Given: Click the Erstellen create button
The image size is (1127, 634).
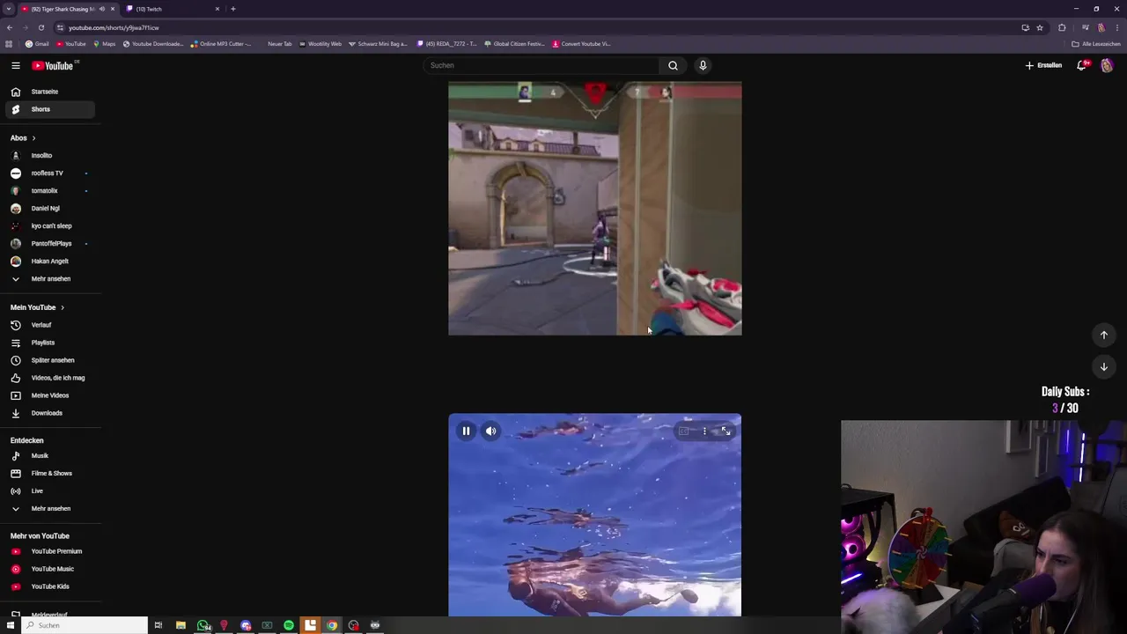Looking at the screenshot, I should 1043,65.
